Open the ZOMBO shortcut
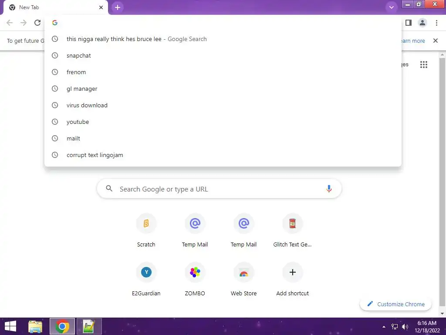 [195, 279]
